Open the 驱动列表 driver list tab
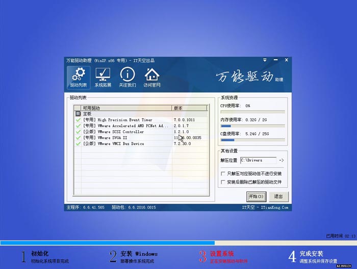 tap(78, 78)
